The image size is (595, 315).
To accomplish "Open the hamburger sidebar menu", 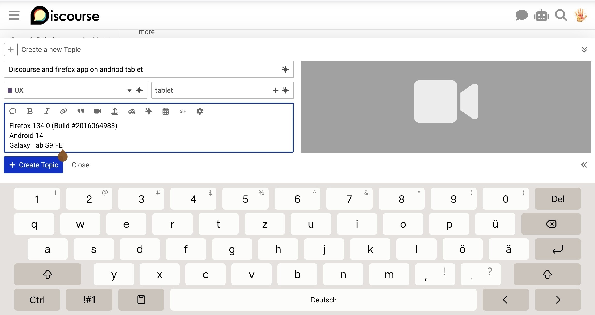I will pyautogui.click(x=14, y=15).
